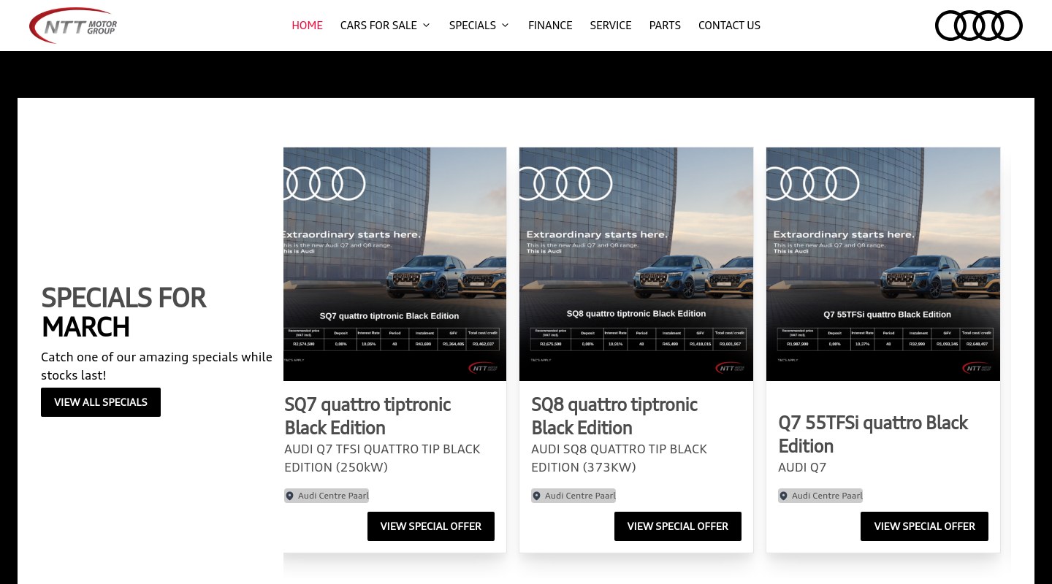Open the CONTACT US page
Viewport: 1052px width, 584px height.
[729, 26]
